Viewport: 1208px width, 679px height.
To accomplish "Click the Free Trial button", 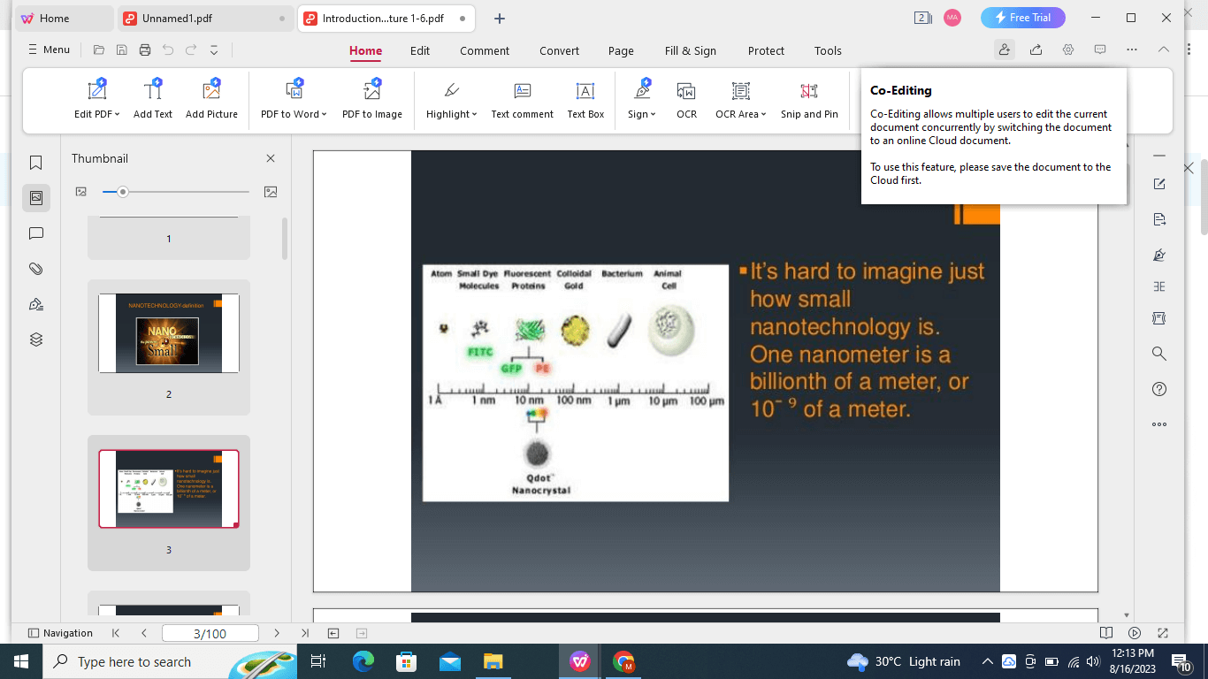I will (1022, 18).
